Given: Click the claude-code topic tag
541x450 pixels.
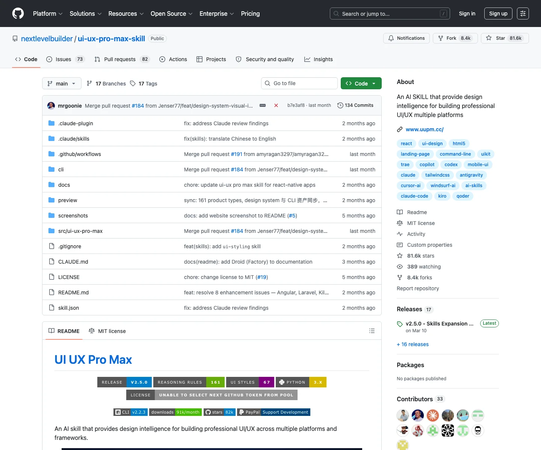Looking at the screenshot, I should (x=414, y=196).
